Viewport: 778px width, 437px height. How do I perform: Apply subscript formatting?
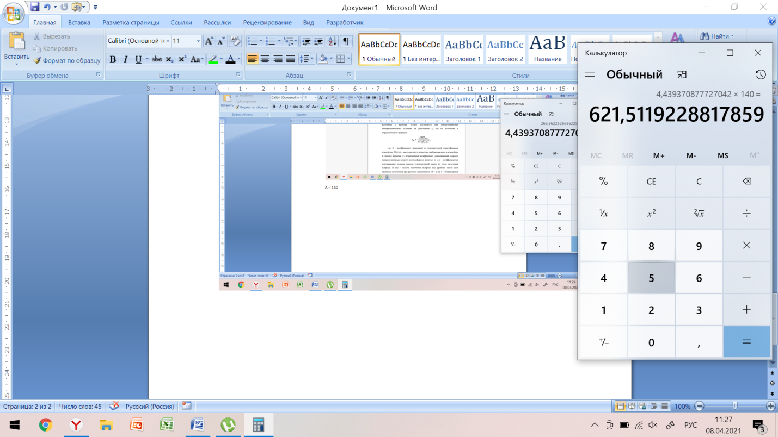tap(169, 59)
